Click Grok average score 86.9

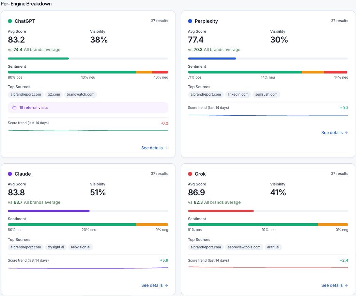pyautogui.click(x=196, y=192)
